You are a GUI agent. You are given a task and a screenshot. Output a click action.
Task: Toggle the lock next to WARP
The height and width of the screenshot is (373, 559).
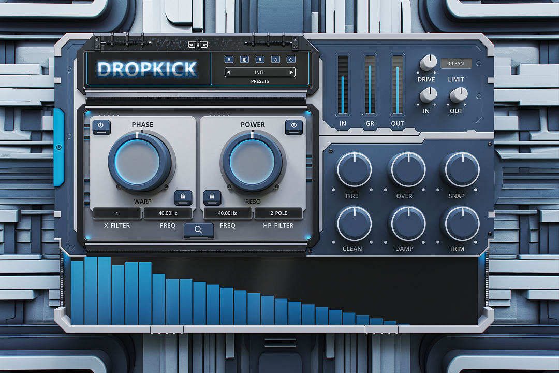(183, 196)
